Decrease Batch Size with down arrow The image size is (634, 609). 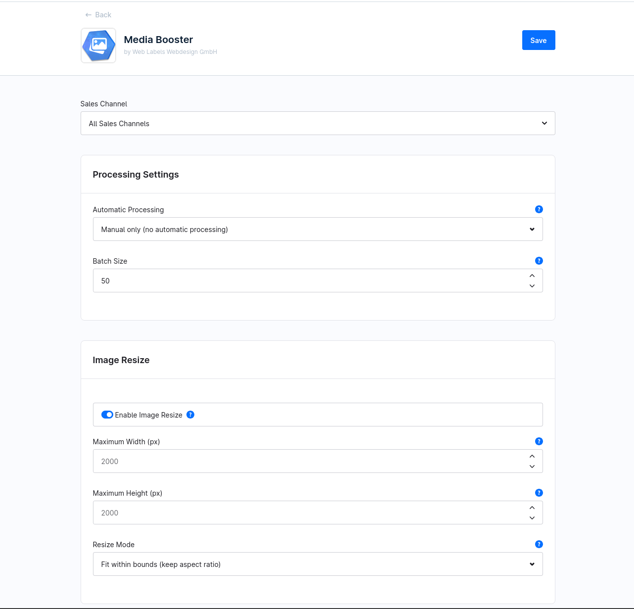pyautogui.click(x=532, y=286)
